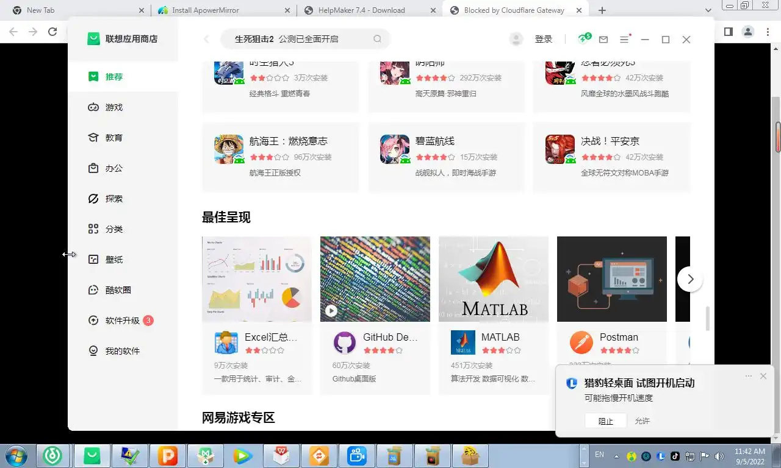Screen dimensions: 781x468
Task: Click the taskbar volume speaker icon
Action: pos(719,456)
